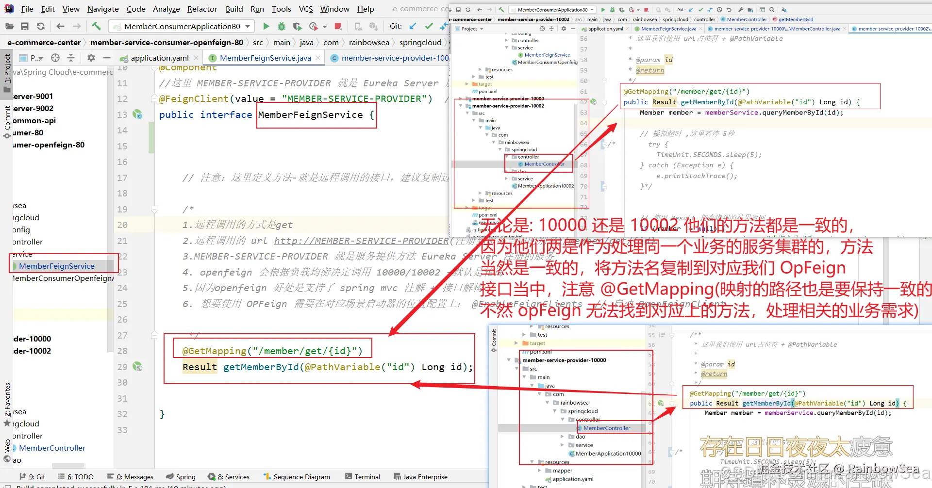
Task: Start debugging with the green bug icon
Action: (x=282, y=26)
